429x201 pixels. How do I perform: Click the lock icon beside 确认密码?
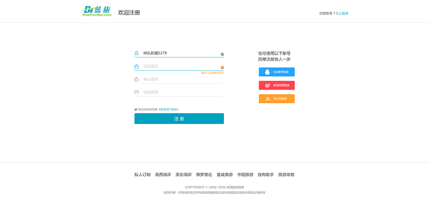tap(136, 79)
